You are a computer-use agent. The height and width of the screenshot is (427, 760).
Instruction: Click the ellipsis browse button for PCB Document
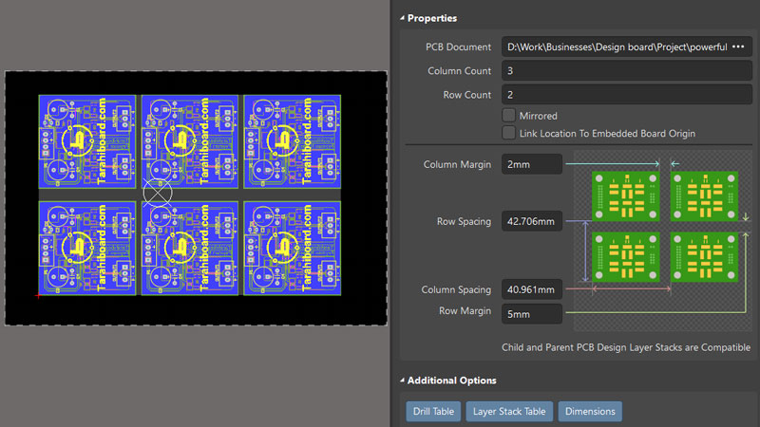click(x=738, y=46)
